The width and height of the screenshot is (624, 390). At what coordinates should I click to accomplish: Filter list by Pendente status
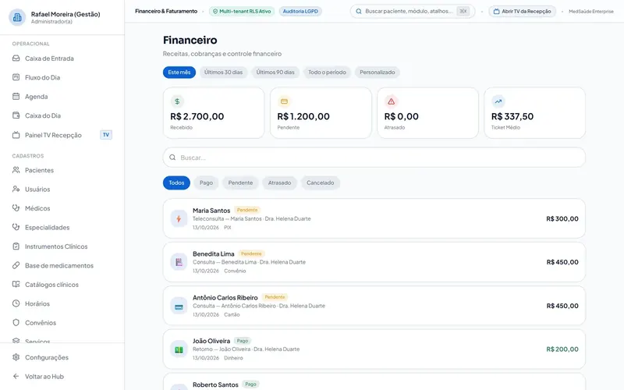(240, 183)
